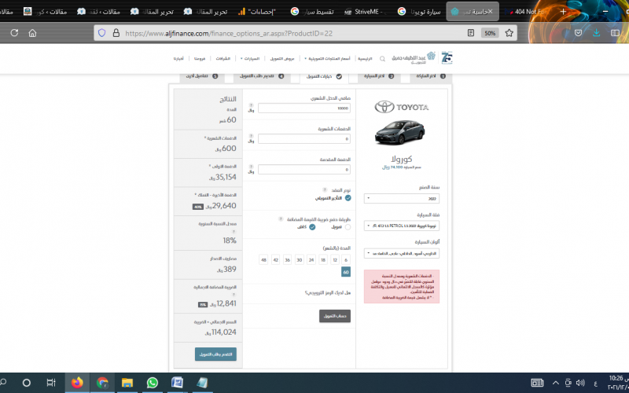Open Chrome from the taskbar
Image resolution: width=629 pixels, height=393 pixels.
click(102, 383)
